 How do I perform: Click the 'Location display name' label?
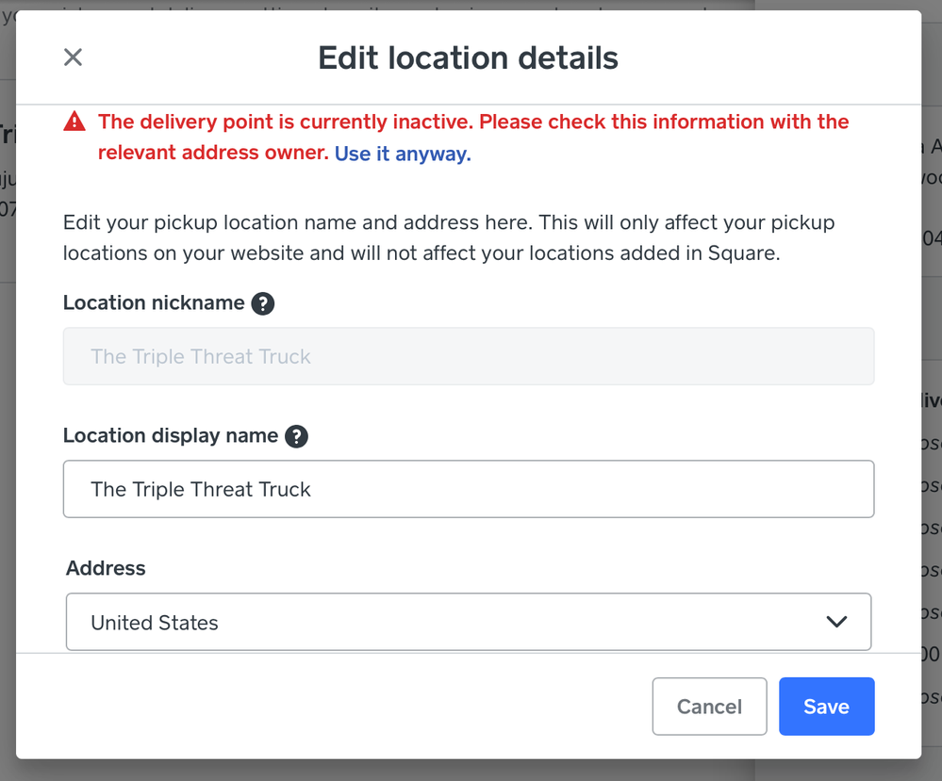point(171,436)
